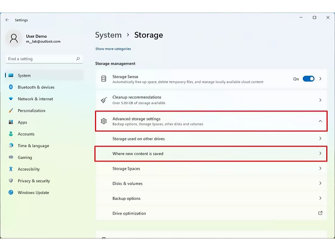Open Cleanup recommendations chevron
Viewport: 335px width, 251px height.
pos(320,100)
